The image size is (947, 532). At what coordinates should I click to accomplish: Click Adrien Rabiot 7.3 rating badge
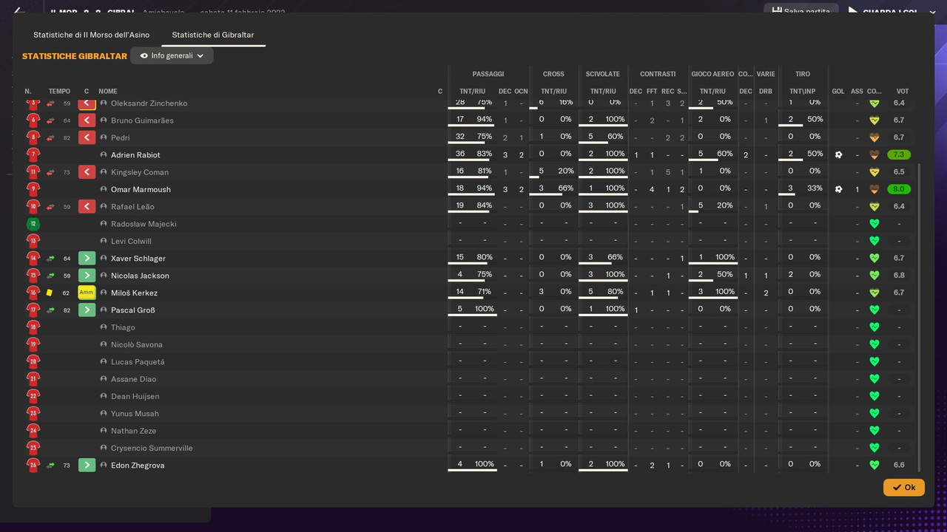(899, 155)
